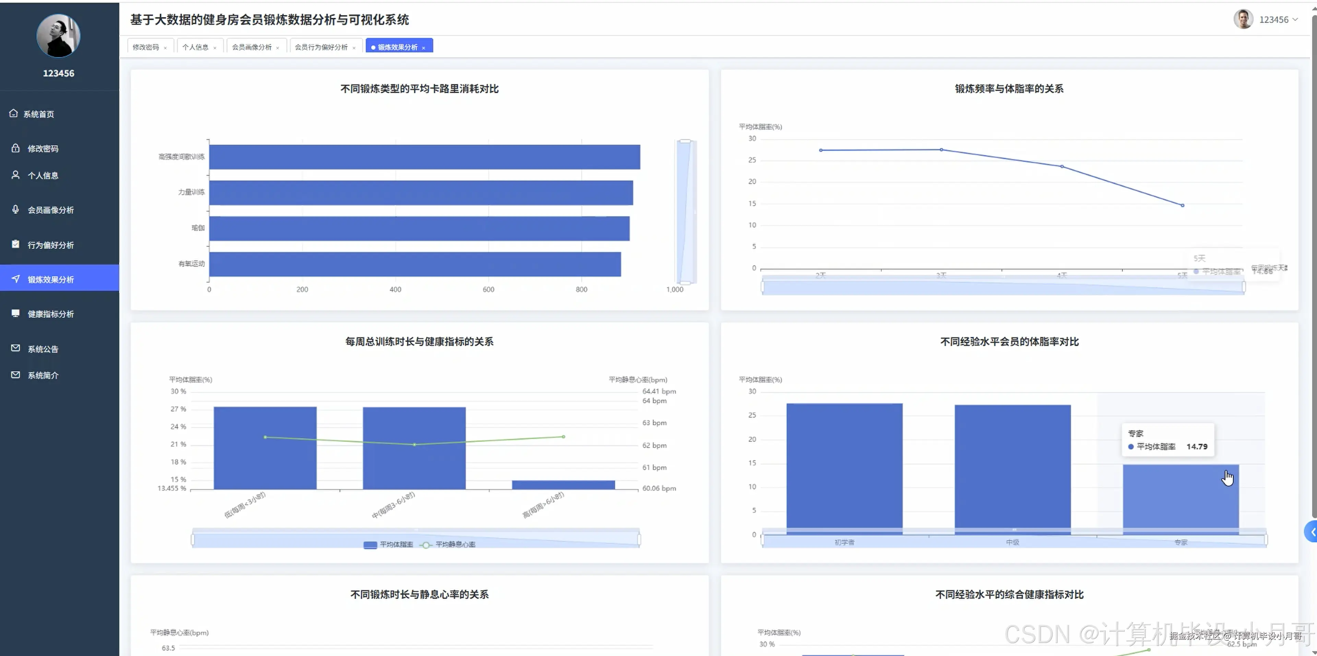Click the chart title 锻炼频率与体脂率的关系
Viewport: 1317px width, 656px height.
(1009, 89)
